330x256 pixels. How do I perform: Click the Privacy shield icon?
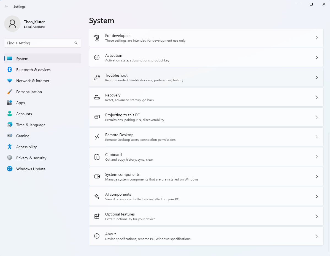point(10,158)
